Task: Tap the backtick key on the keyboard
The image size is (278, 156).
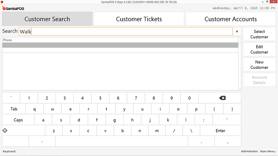Action: (x=11, y=98)
